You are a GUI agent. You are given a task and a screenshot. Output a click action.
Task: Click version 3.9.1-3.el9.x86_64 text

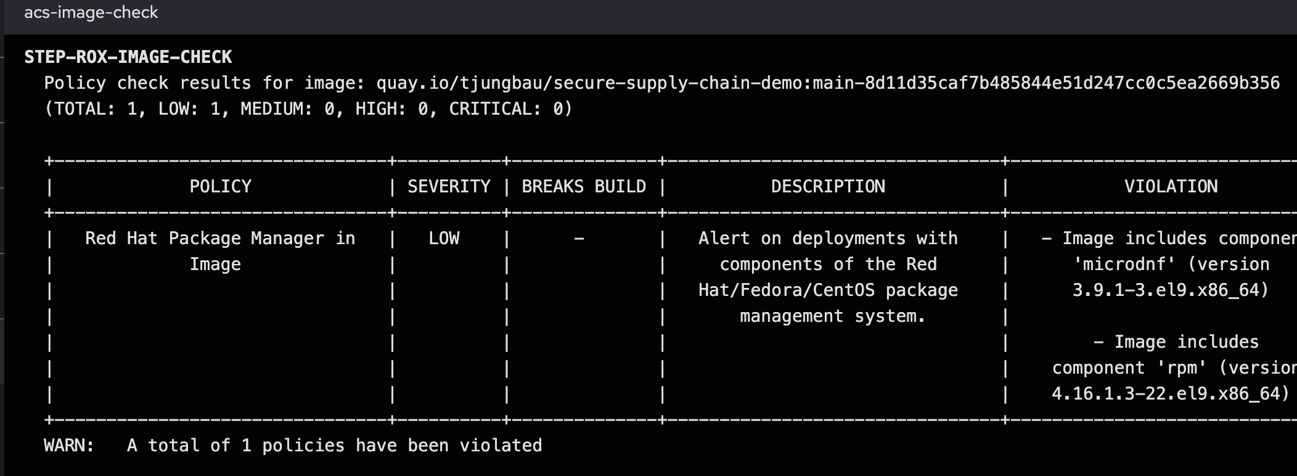[x=1171, y=290]
